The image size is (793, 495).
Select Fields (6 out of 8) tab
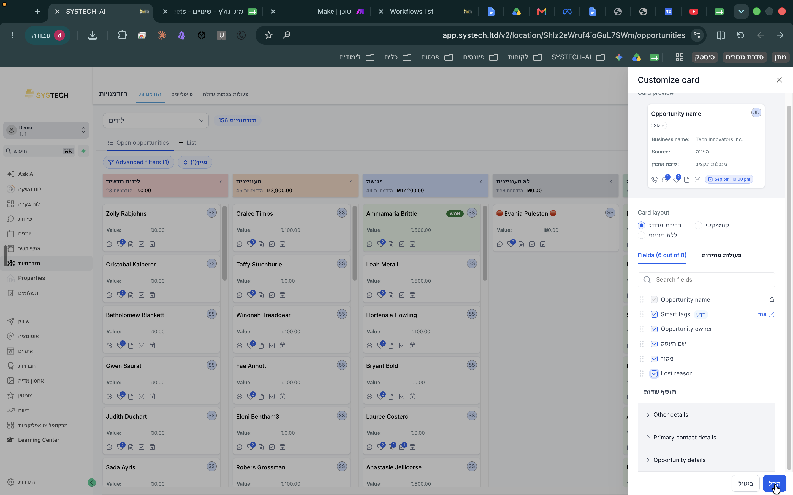(662, 255)
